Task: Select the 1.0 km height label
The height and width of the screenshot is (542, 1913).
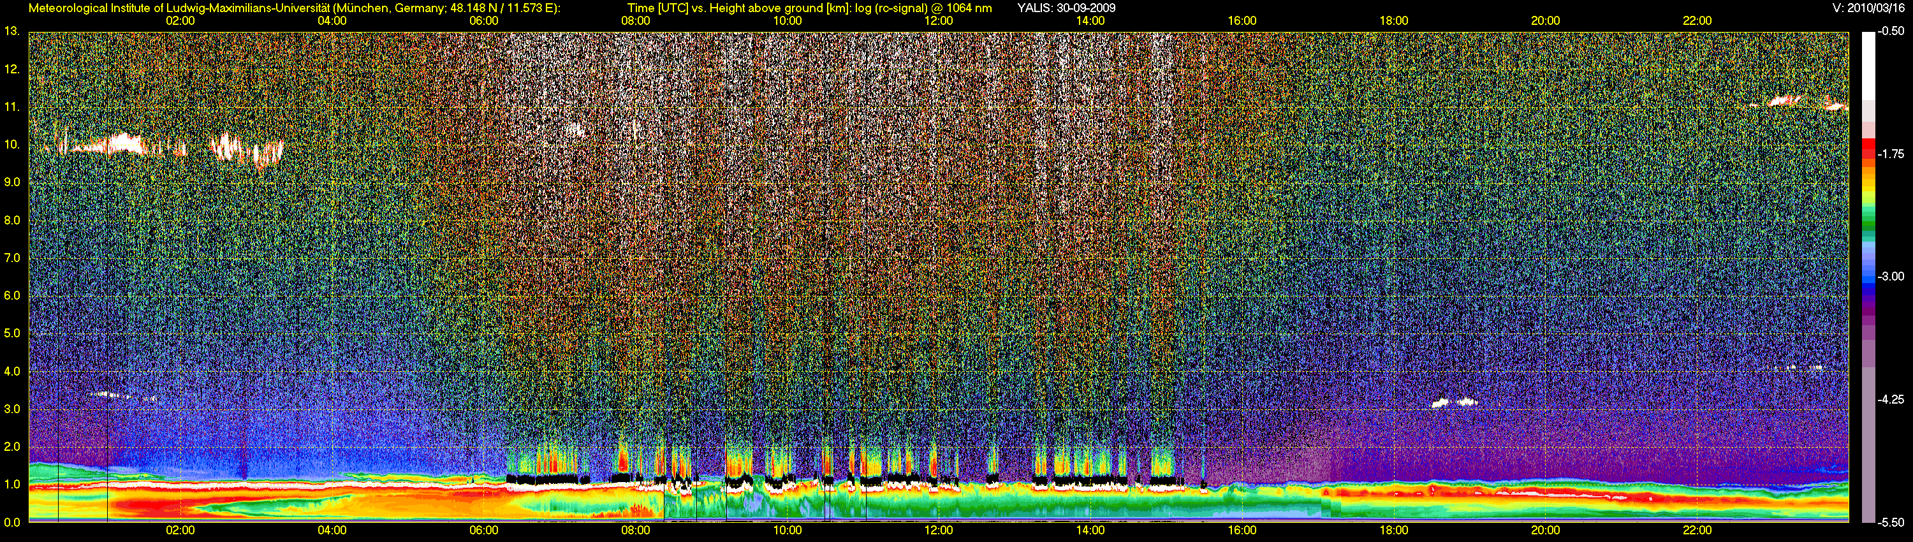Action: click(12, 484)
